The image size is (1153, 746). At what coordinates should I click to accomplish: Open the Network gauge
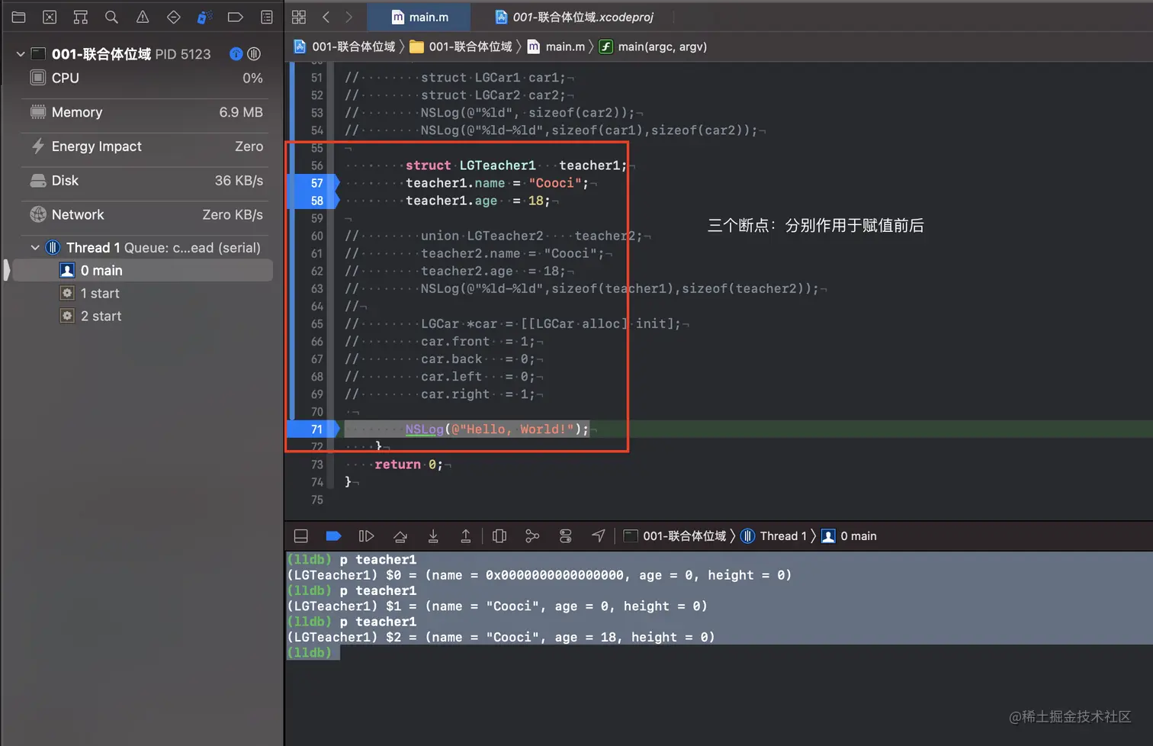coord(146,215)
